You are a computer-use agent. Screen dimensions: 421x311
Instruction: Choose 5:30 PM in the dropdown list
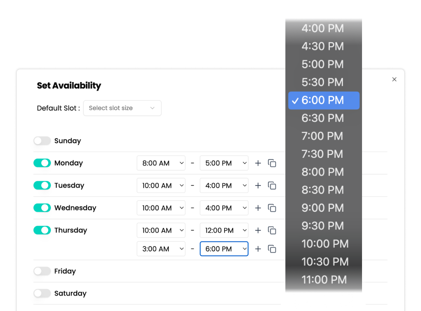coord(323,82)
